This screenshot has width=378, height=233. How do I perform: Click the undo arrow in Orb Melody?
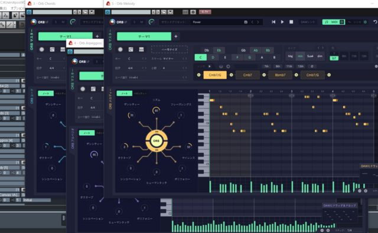(375, 22)
